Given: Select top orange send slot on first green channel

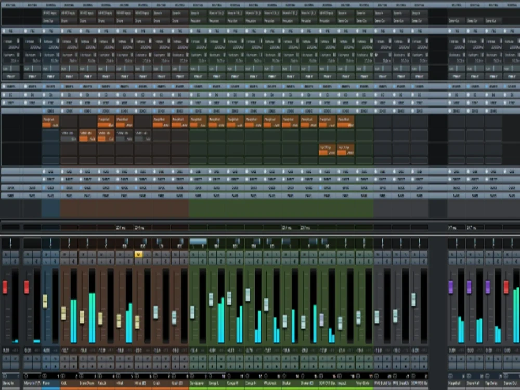Looking at the screenshot, I should (x=198, y=122).
